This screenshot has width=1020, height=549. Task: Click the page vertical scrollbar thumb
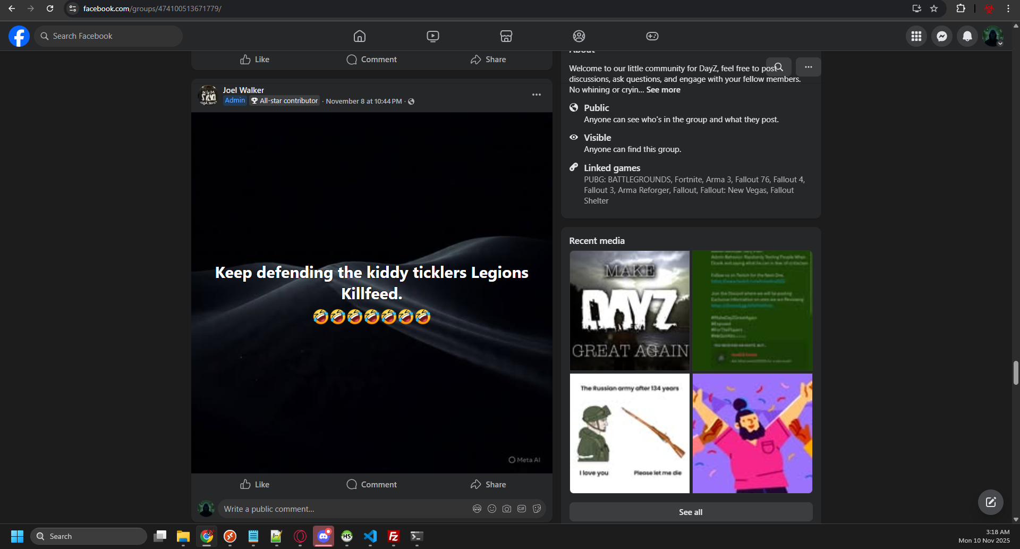1016,373
